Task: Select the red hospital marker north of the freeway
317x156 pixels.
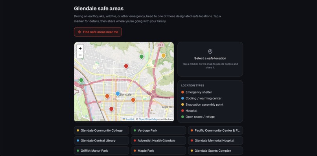Action: coord(126,66)
